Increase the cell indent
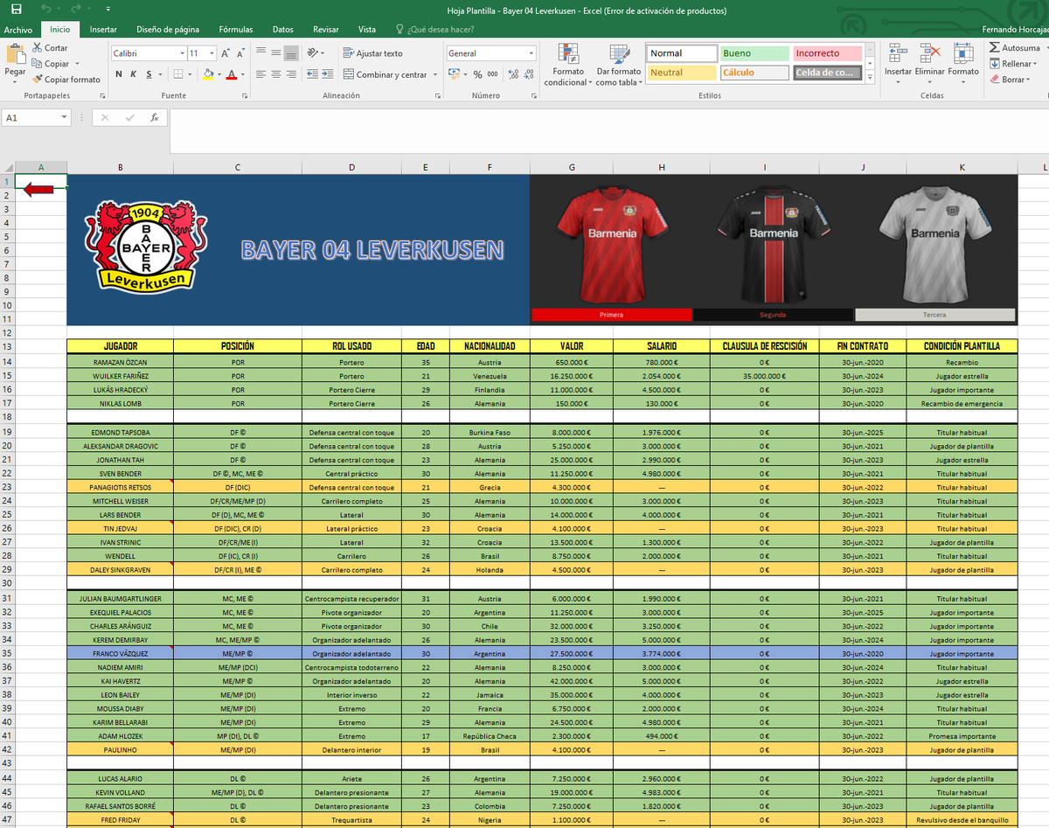Image resolution: width=1049 pixels, height=828 pixels. (327, 74)
